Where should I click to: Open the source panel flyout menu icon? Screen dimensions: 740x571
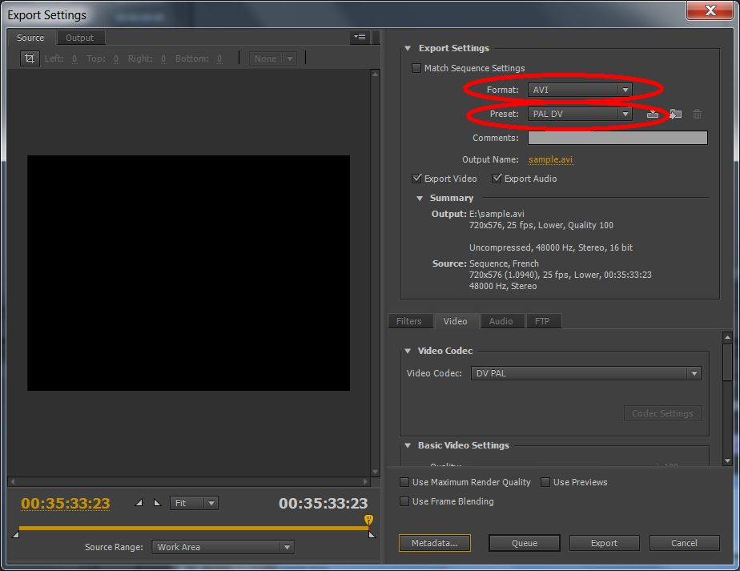(x=360, y=37)
